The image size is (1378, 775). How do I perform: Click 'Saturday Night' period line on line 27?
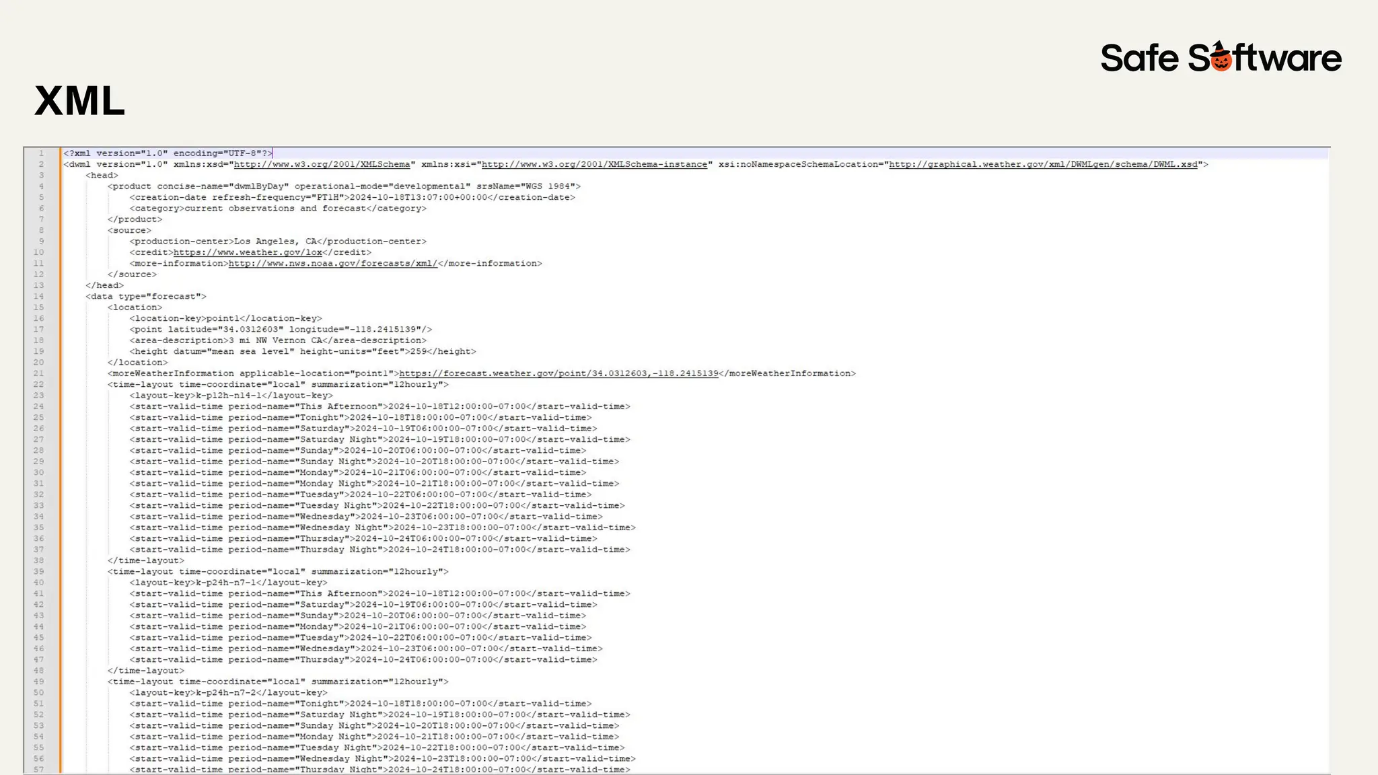click(x=379, y=439)
